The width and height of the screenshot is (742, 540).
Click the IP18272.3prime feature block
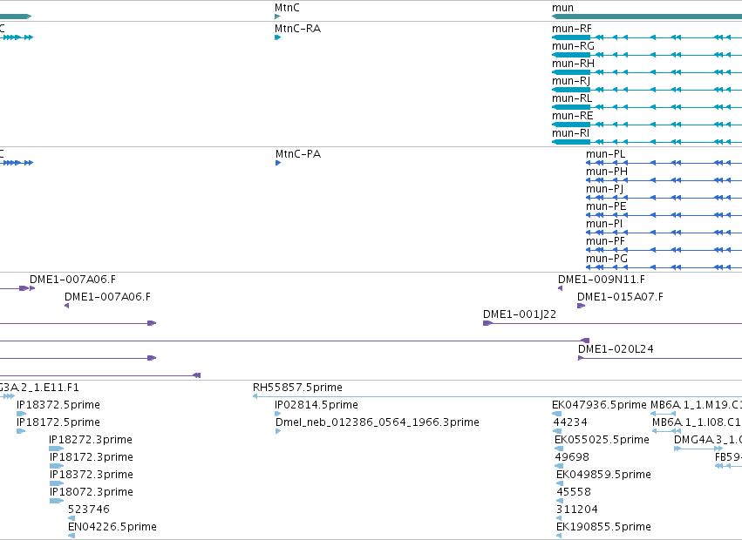[x=57, y=449]
